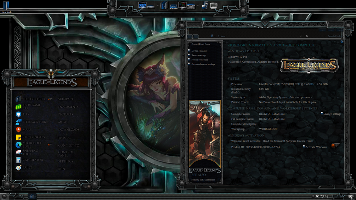Image resolution: width=356 pixels, height=200 pixels.
Task: Launch Feedback Hub
Action: tap(31, 122)
